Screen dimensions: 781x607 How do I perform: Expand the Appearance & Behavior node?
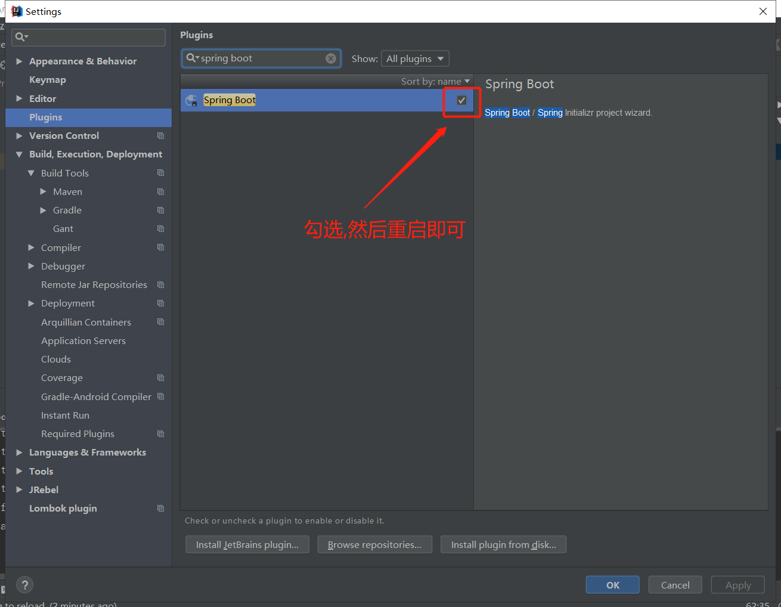coord(19,61)
